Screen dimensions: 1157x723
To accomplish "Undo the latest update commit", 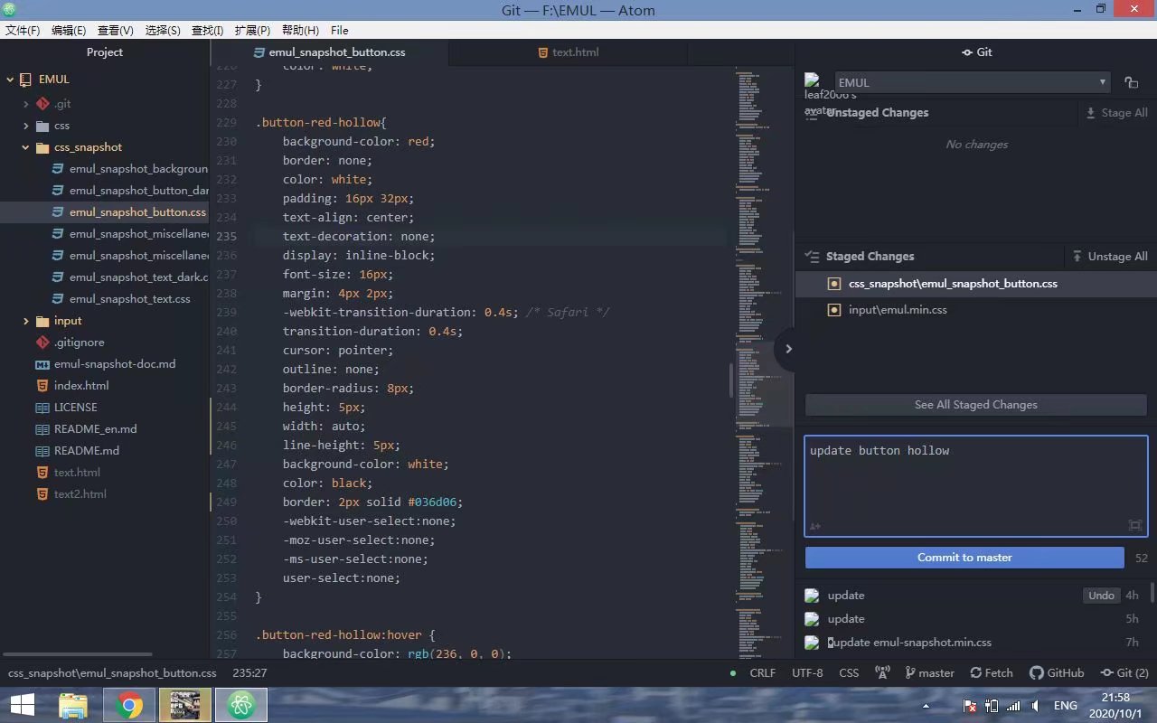I will click(x=1101, y=595).
